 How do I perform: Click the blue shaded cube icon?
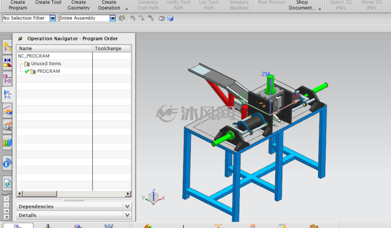(170, 18)
